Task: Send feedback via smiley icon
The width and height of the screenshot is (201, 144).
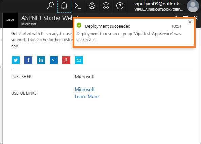Action: 106,6
